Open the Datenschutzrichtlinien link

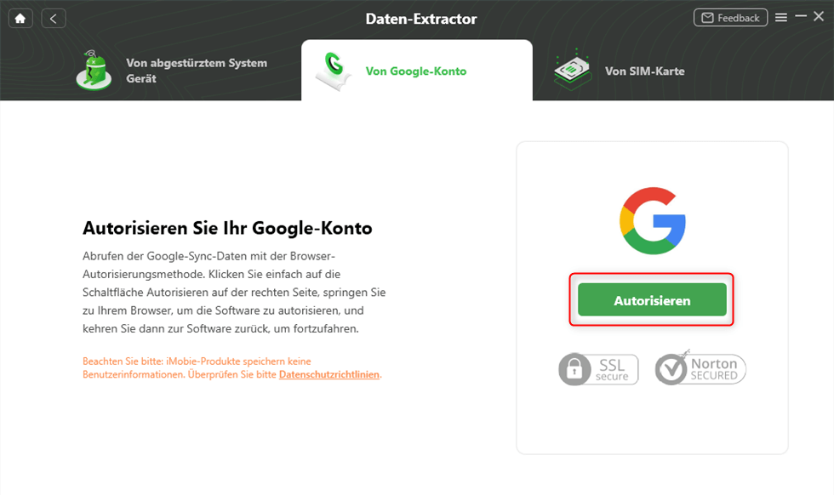(x=329, y=374)
